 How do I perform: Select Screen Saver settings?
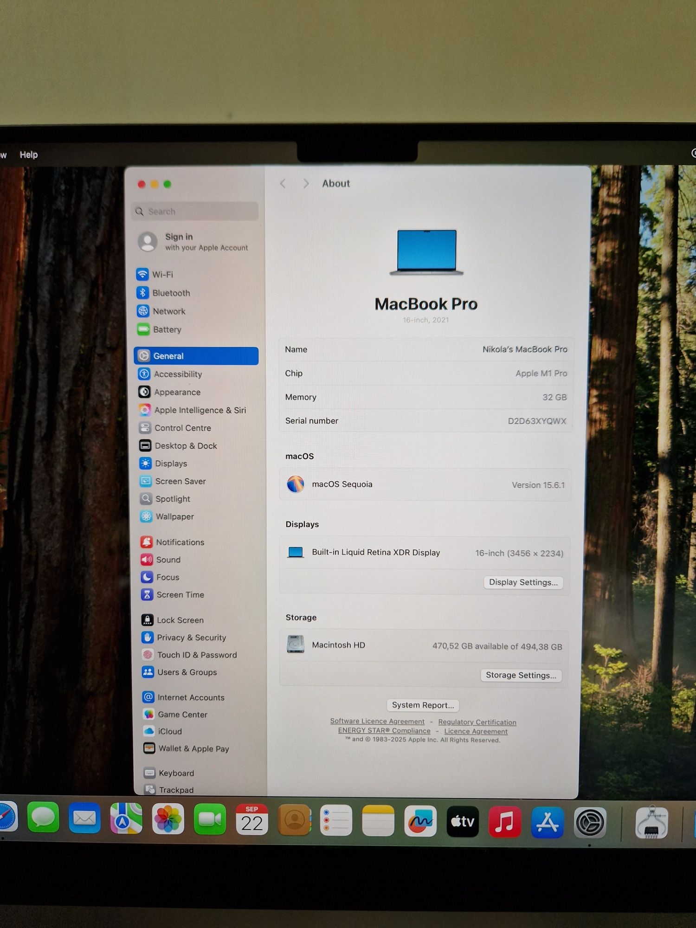(173, 481)
